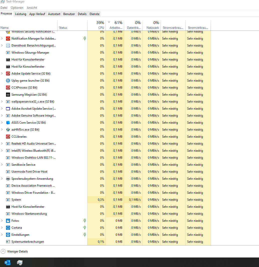Image resolution: width=259 pixels, height=267 pixels.
Task: Click the Uplay game launcher icon
Action: (x=8, y=81)
